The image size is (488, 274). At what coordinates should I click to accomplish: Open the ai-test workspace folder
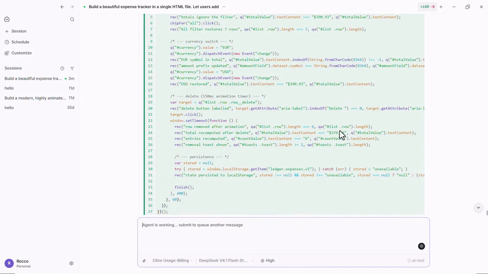[x=416, y=261]
